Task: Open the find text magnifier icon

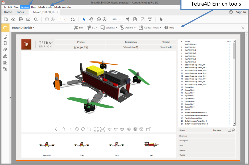Action: coord(36,19)
